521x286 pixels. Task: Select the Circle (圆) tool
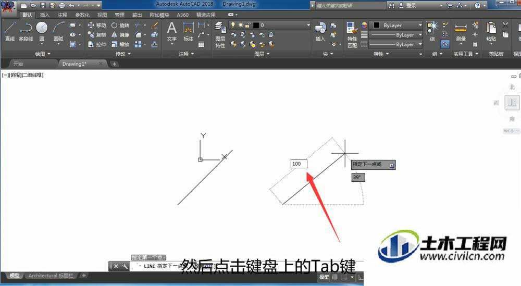tap(42, 32)
